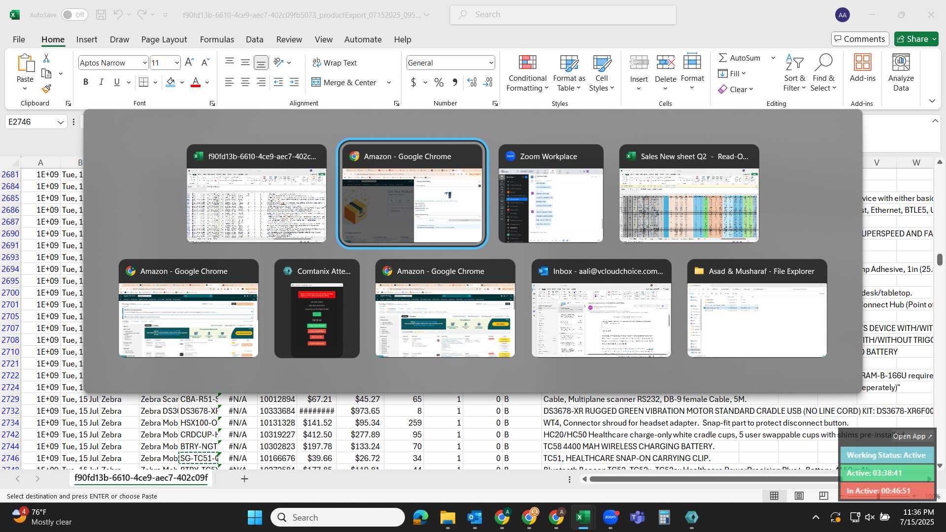This screenshot has width=946, height=532.
Task: Open Microsoft Teams from the taskbar
Action: click(x=638, y=517)
